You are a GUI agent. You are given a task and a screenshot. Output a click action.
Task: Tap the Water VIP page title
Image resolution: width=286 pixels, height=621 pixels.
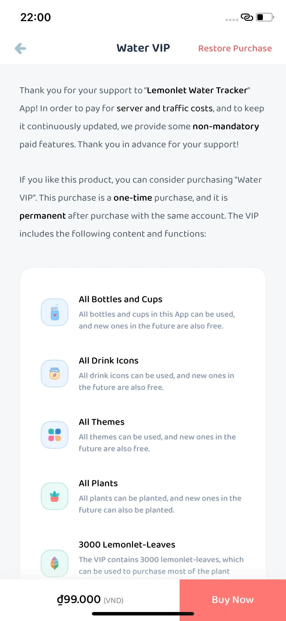pyautogui.click(x=143, y=48)
